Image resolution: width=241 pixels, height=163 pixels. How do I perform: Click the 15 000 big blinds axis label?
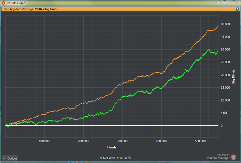pos(225,87)
